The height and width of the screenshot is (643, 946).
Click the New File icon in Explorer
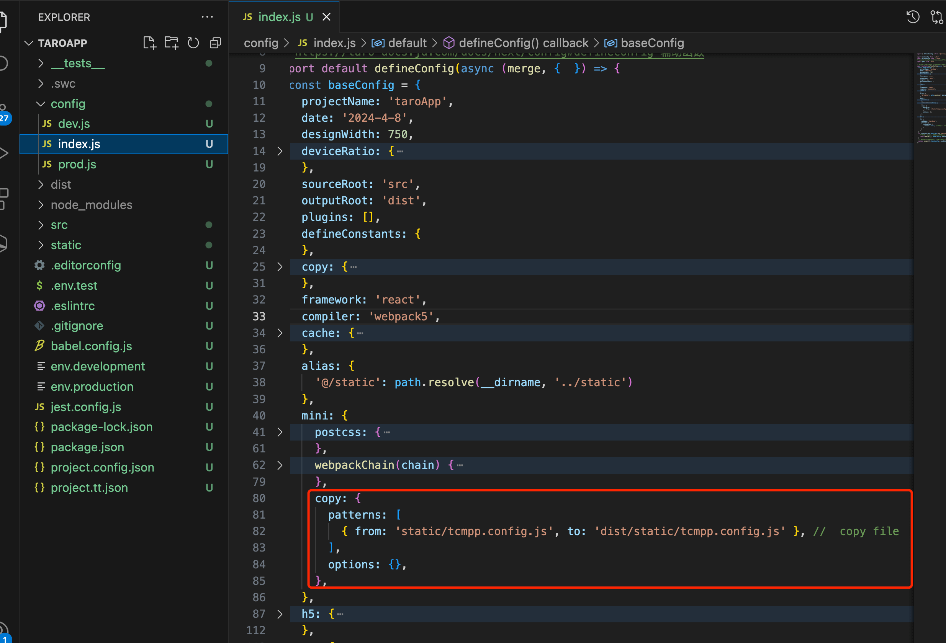point(149,43)
